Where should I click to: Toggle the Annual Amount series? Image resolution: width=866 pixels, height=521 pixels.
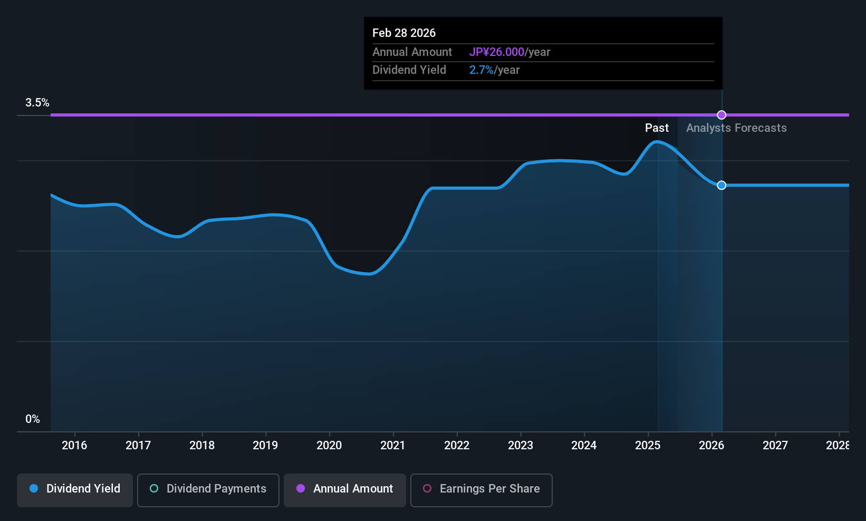pyautogui.click(x=345, y=490)
